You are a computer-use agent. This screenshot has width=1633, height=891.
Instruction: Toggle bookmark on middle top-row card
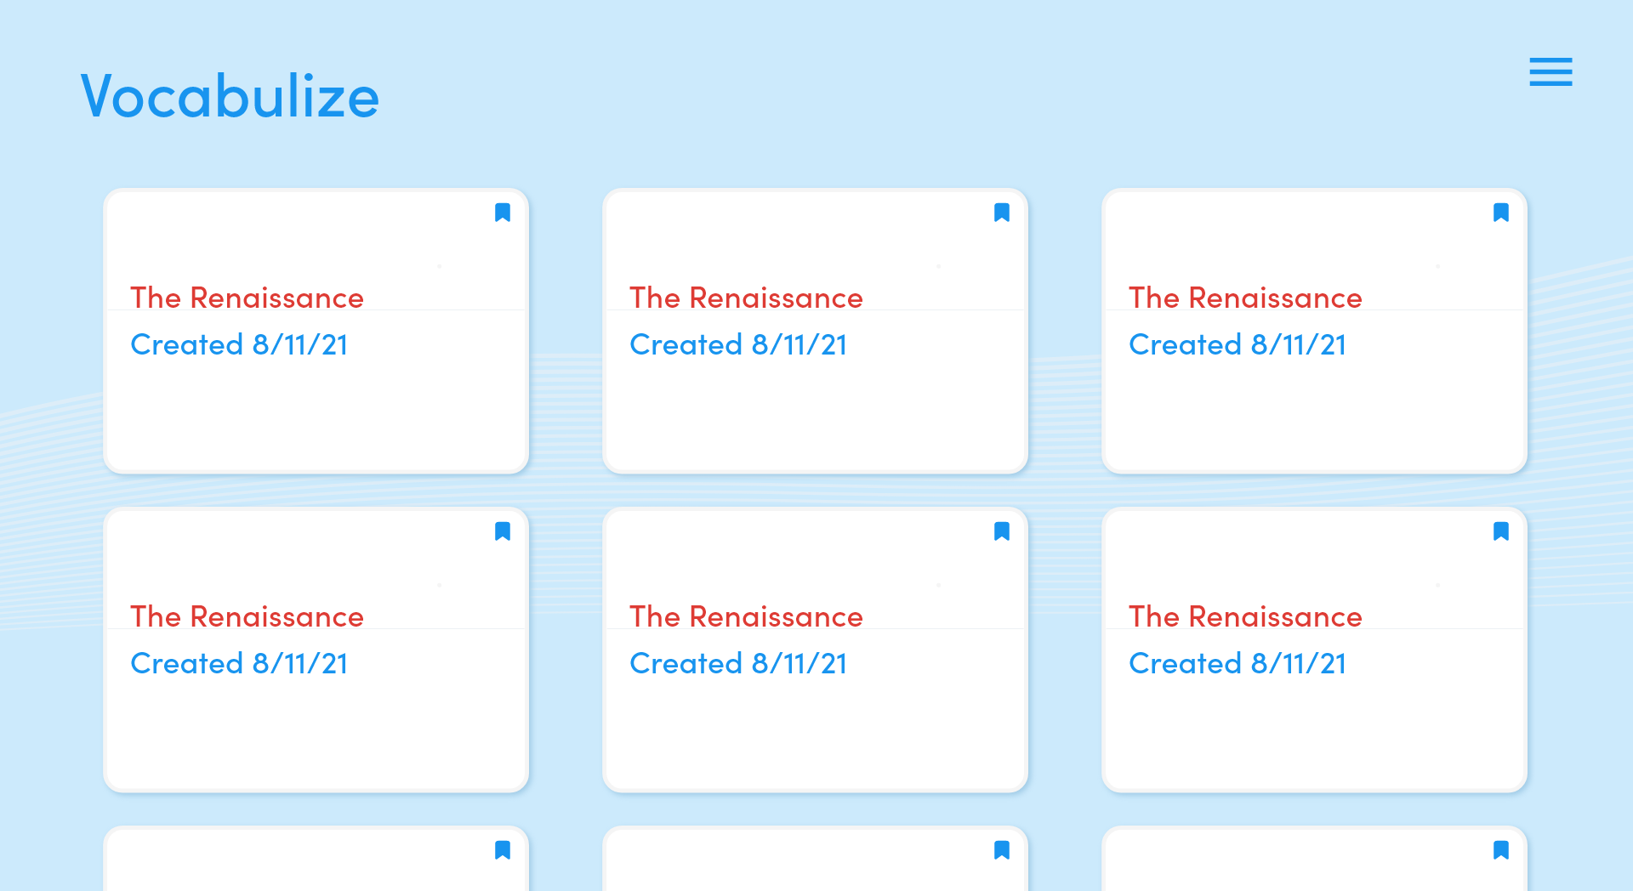click(1002, 213)
